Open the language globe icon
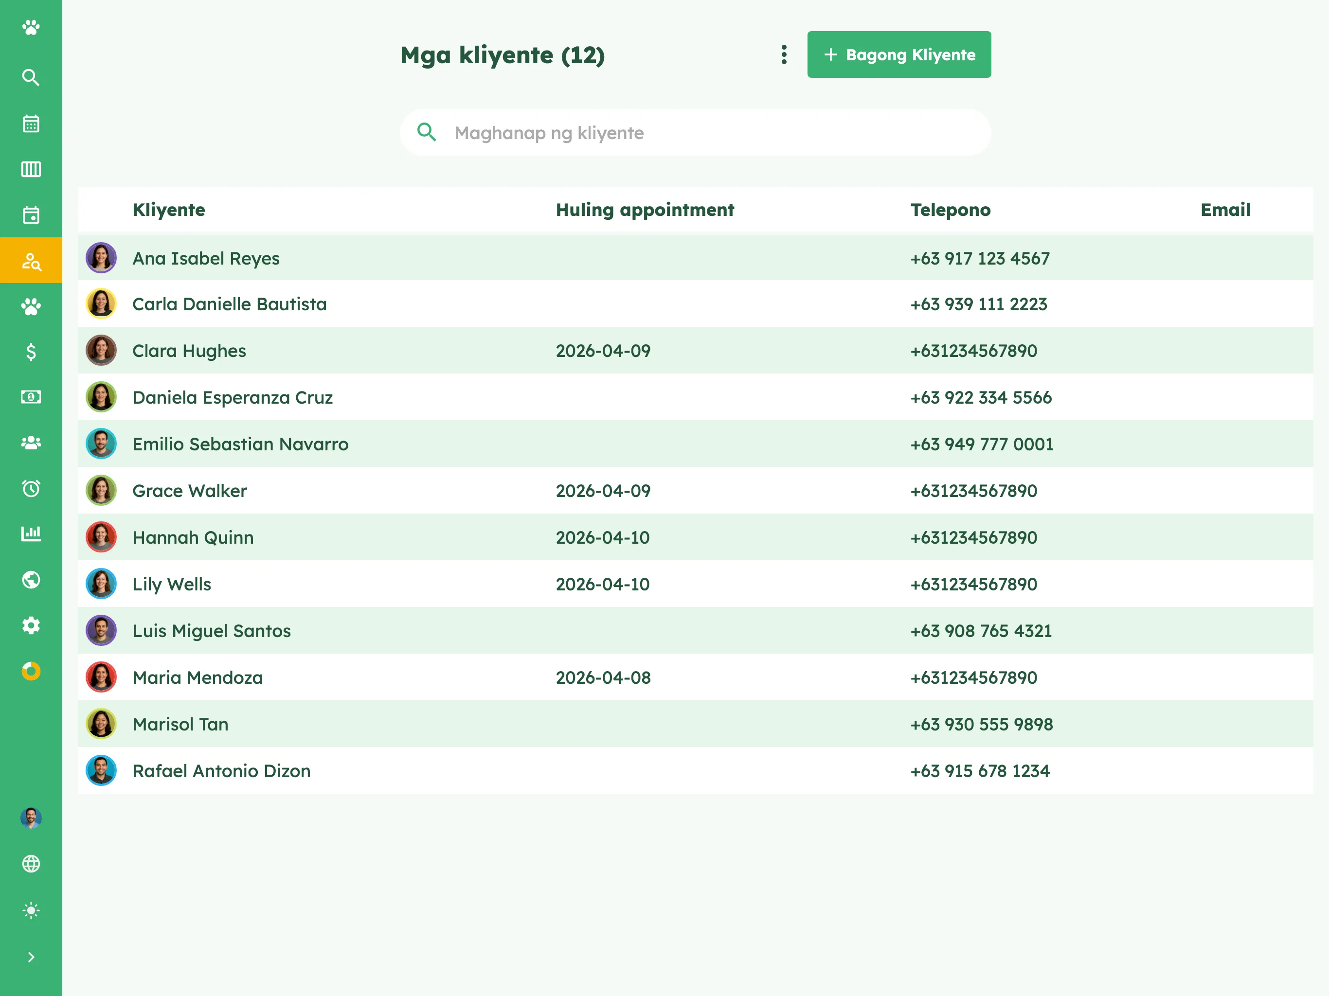Viewport: 1329px width, 996px height. [31, 864]
